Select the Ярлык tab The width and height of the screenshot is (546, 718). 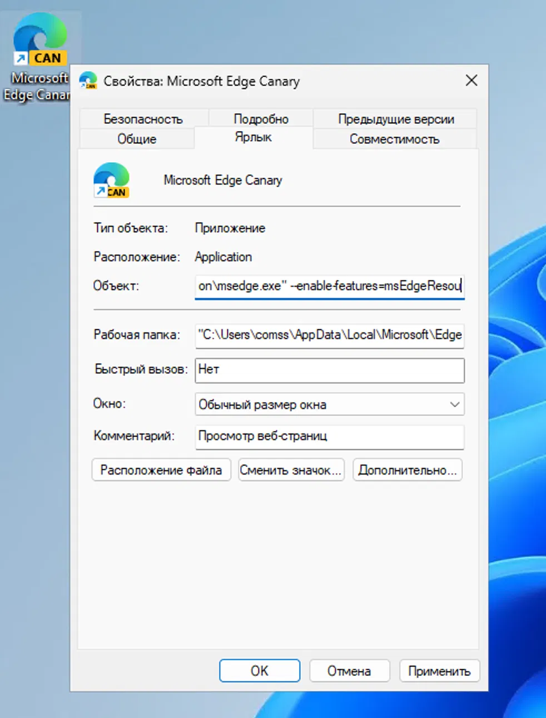(253, 137)
